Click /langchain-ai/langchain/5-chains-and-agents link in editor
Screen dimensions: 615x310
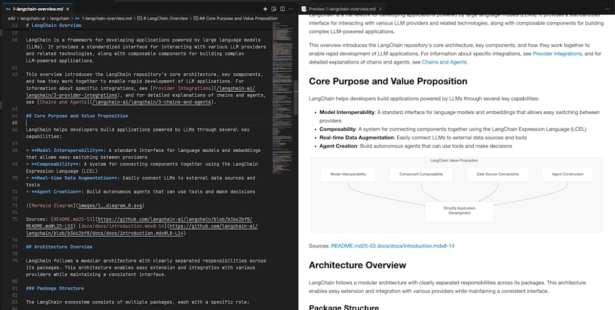tap(152, 102)
